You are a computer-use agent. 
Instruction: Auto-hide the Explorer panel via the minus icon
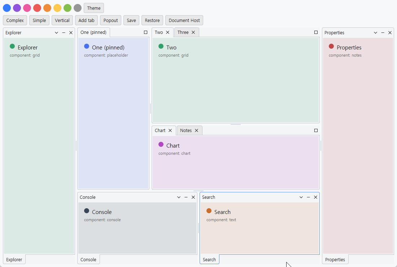64,32
